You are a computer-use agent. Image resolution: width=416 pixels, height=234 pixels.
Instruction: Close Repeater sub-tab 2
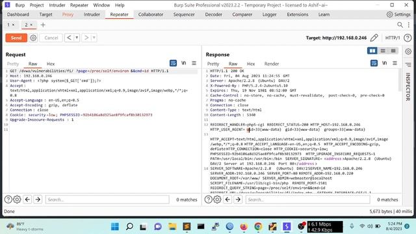tap(31, 25)
